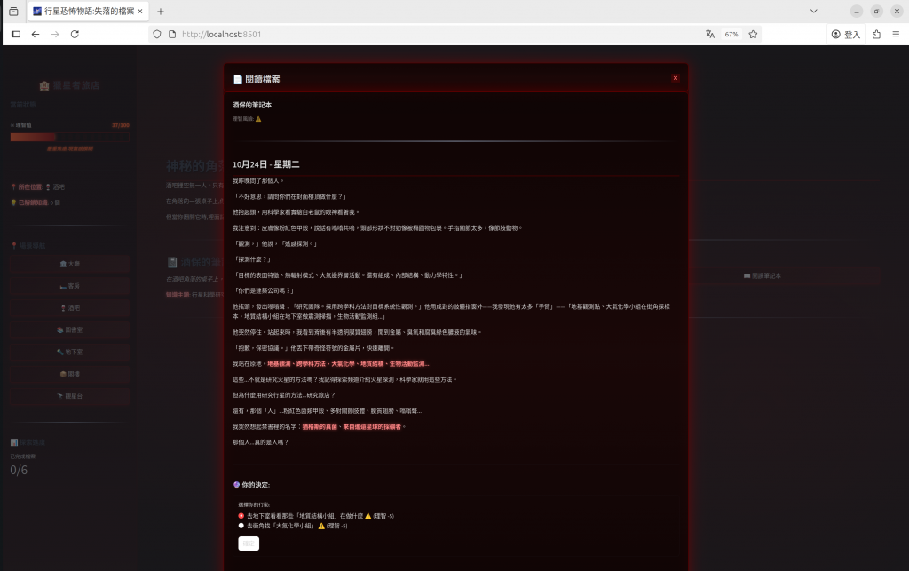
Task: Click the 酒保的筆記本 title in the dialog
Action: pos(252,105)
